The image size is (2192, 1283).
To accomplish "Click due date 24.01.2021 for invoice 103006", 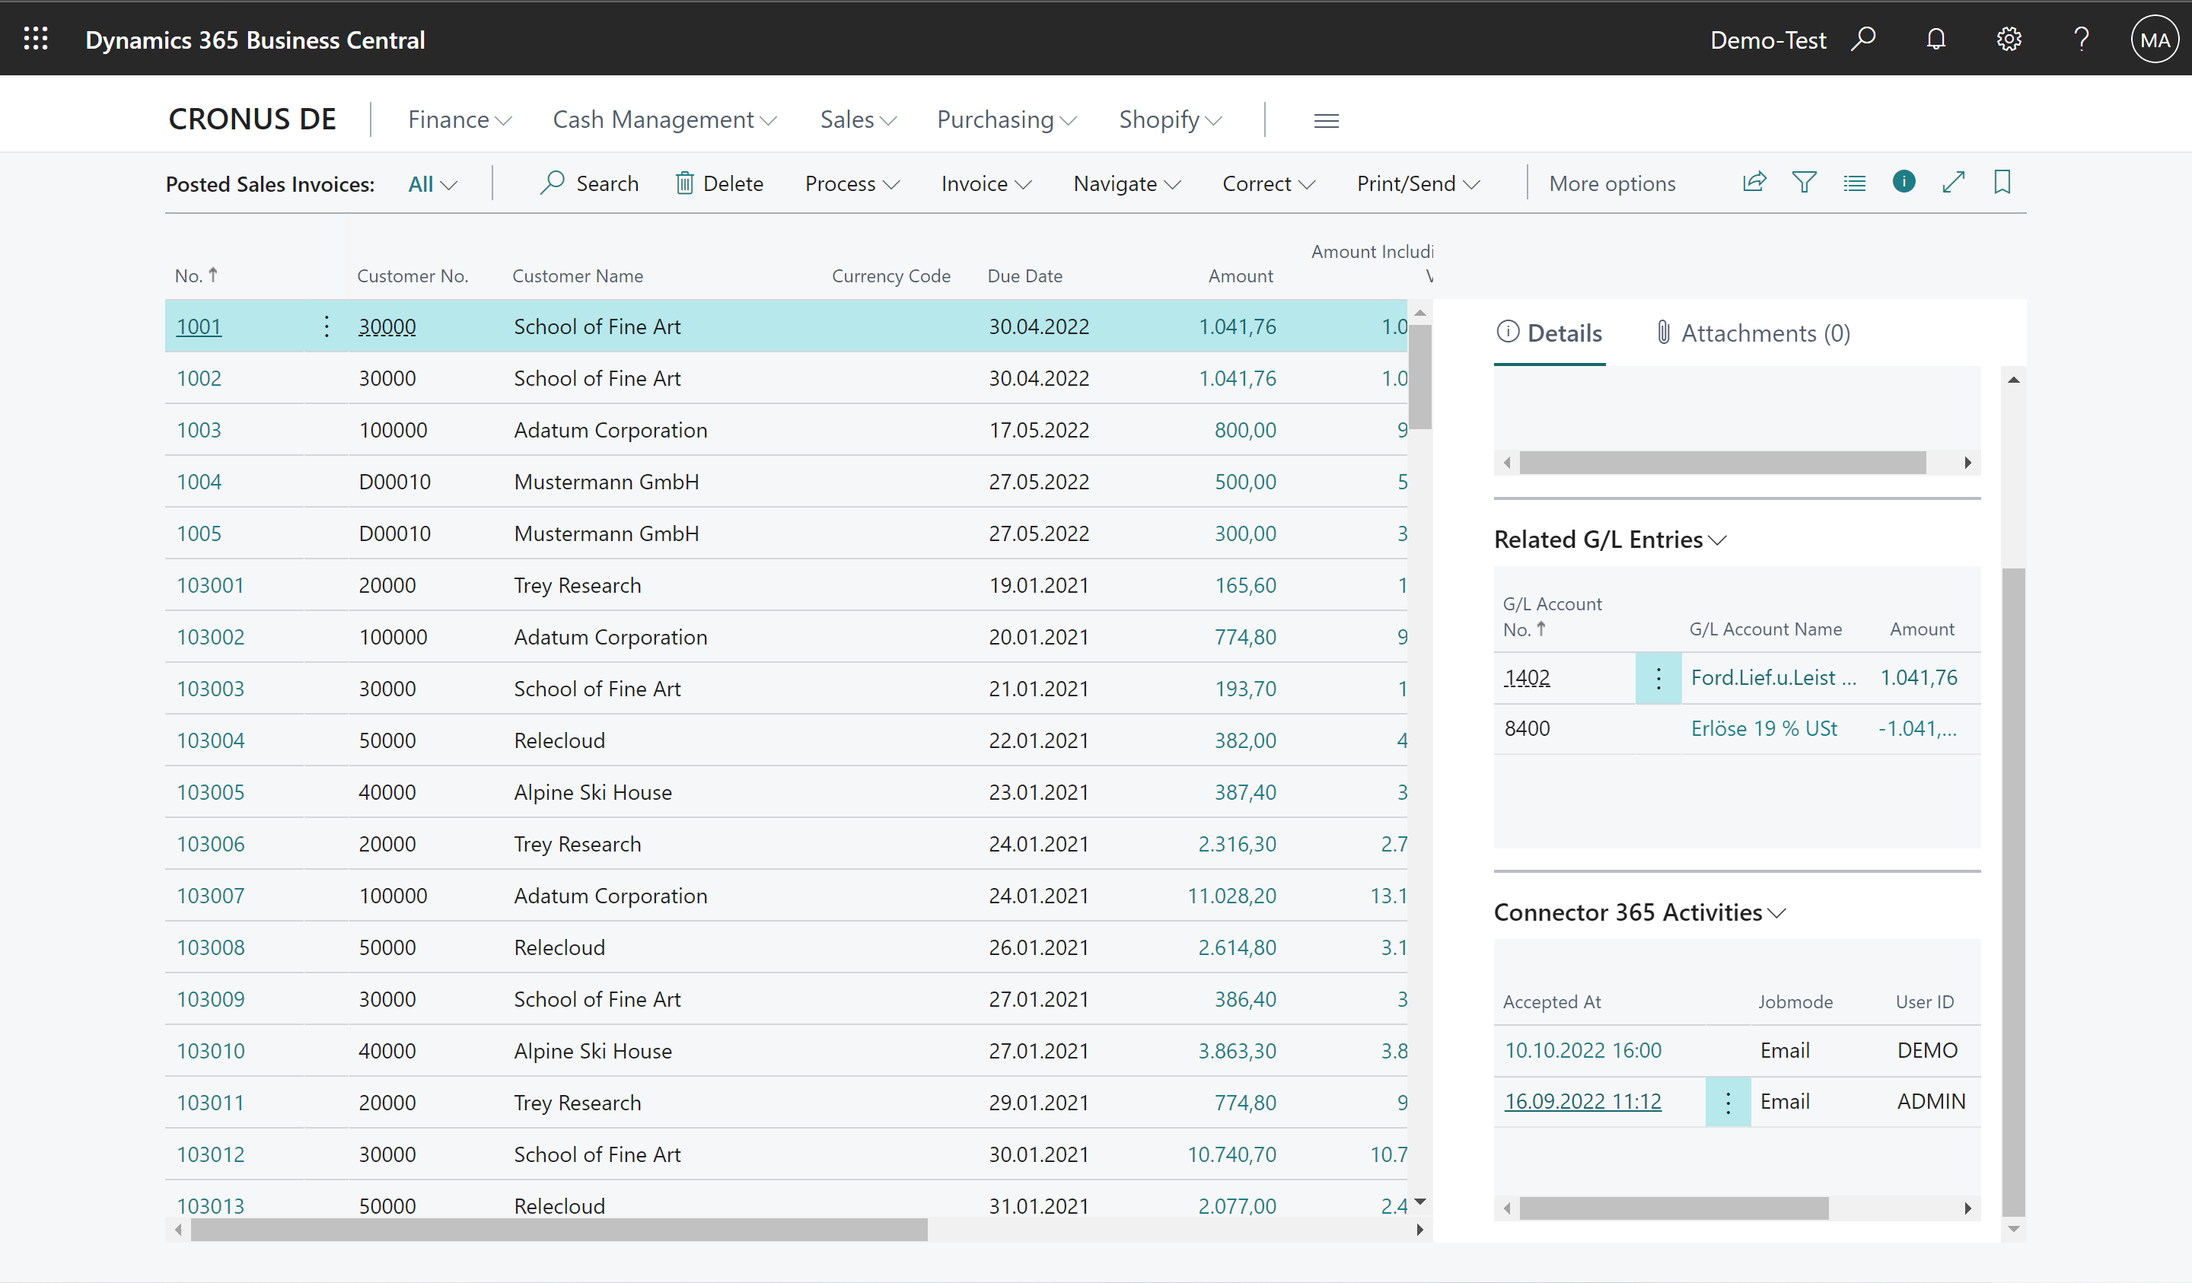I will (x=1039, y=845).
